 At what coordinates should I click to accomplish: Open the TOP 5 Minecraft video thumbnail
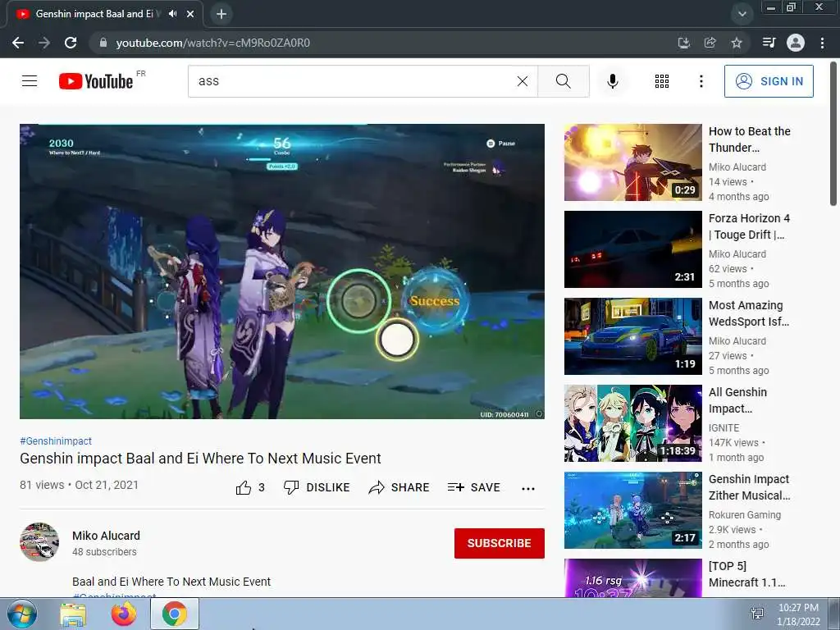click(632, 578)
